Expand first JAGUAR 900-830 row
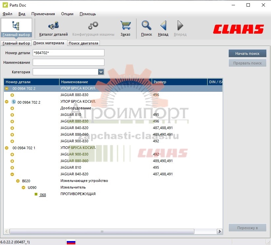The height and width of the screenshot is (245, 271). (12, 141)
